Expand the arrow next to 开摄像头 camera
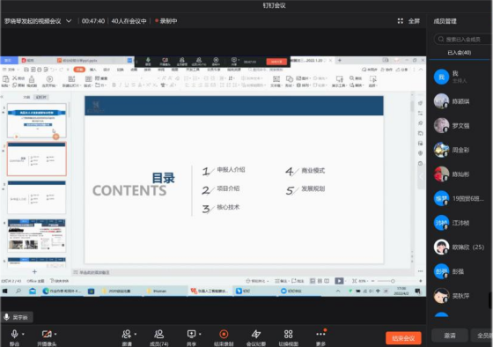Screen dimensions: 493x347 coord(55,334)
